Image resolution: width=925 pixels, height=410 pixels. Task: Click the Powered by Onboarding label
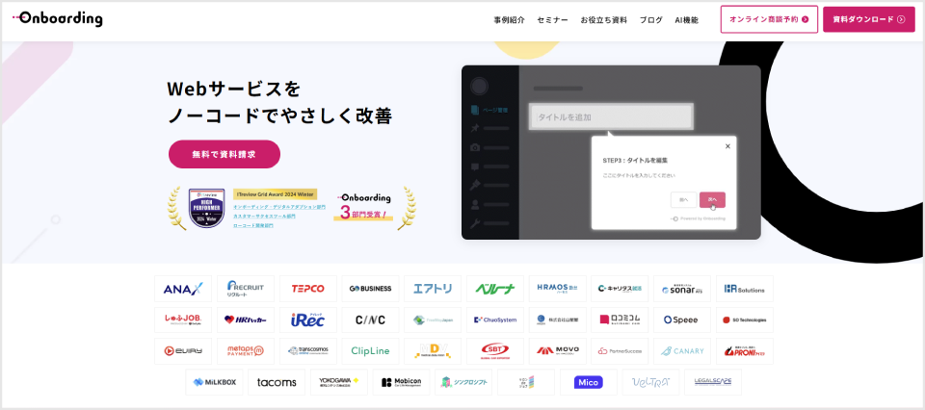point(700,218)
